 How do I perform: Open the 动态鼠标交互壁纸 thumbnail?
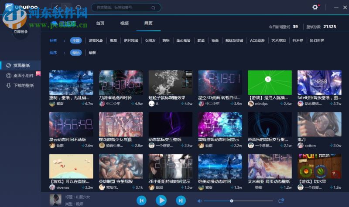171,124
